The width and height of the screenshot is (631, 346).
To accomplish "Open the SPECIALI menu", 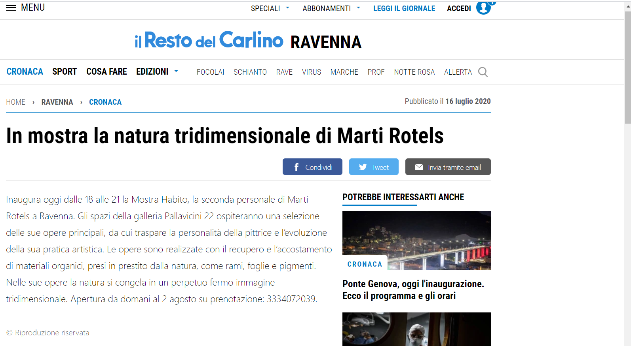I will pyautogui.click(x=265, y=8).
